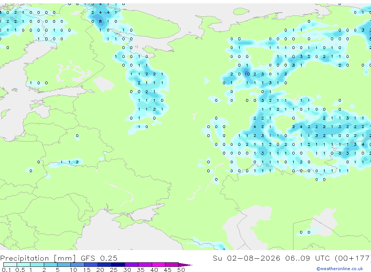
Task: Click the 15–20 mm legend swatch
Action: coord(91,265)
